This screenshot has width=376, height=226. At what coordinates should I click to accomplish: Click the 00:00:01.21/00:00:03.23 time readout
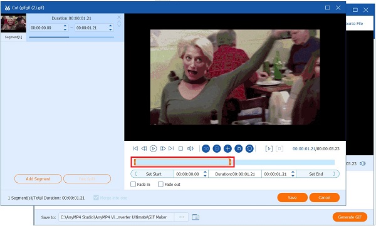tap(316, 148)
